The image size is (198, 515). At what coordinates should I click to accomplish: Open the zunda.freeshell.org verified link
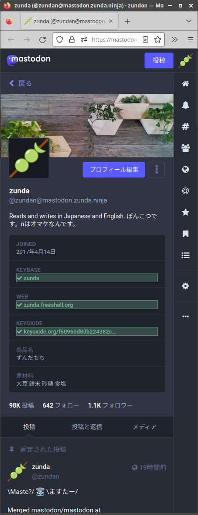coord(48,305)
